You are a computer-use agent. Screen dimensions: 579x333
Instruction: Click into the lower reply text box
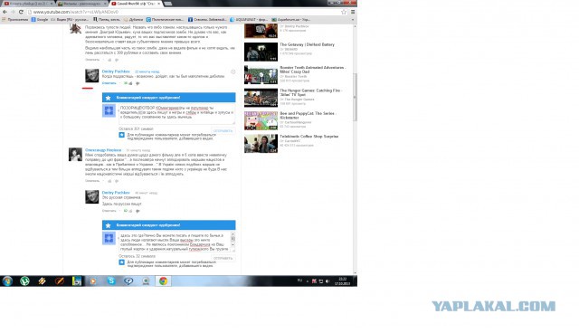tap(175, 242)
